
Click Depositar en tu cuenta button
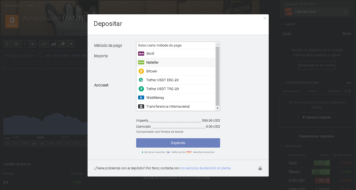tap(317, 65)
